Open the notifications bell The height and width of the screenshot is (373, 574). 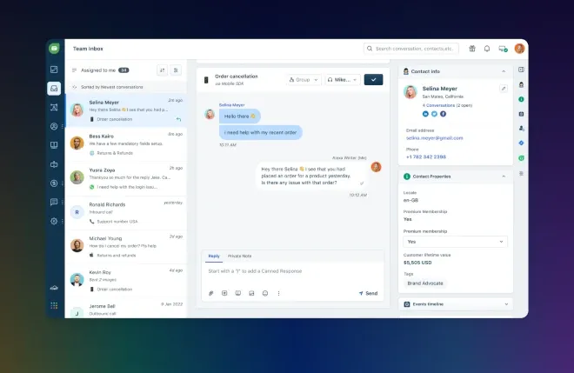(x=487, y=49)
